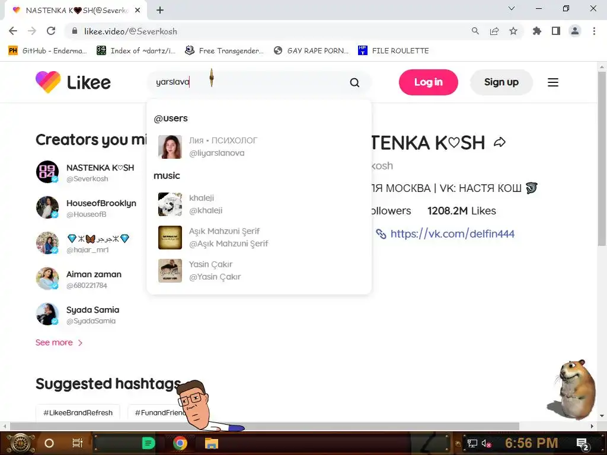Screen dimensions: 607x455
Task: Open creator Syada Samia
Action: [78, 315]
